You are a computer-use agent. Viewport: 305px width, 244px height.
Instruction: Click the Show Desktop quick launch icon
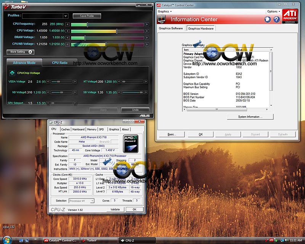(x=21, y=241)
